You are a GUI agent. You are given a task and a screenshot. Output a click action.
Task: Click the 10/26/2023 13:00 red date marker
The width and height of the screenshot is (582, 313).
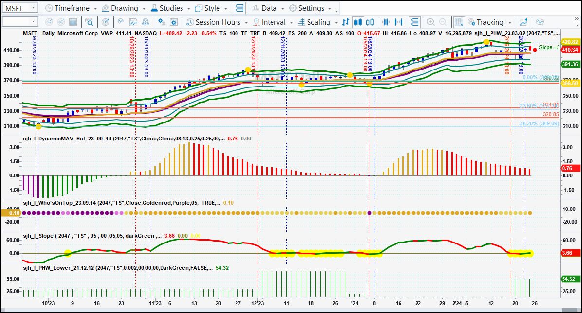pyautogui.click(x=132, y=57)
